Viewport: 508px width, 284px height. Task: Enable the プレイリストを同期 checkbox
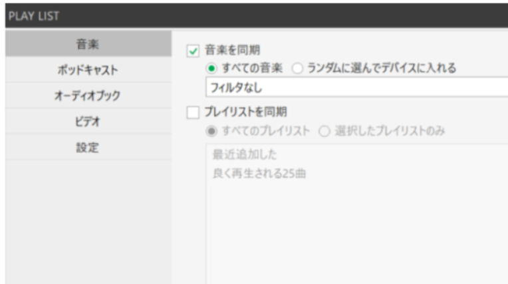click(193, 113)
